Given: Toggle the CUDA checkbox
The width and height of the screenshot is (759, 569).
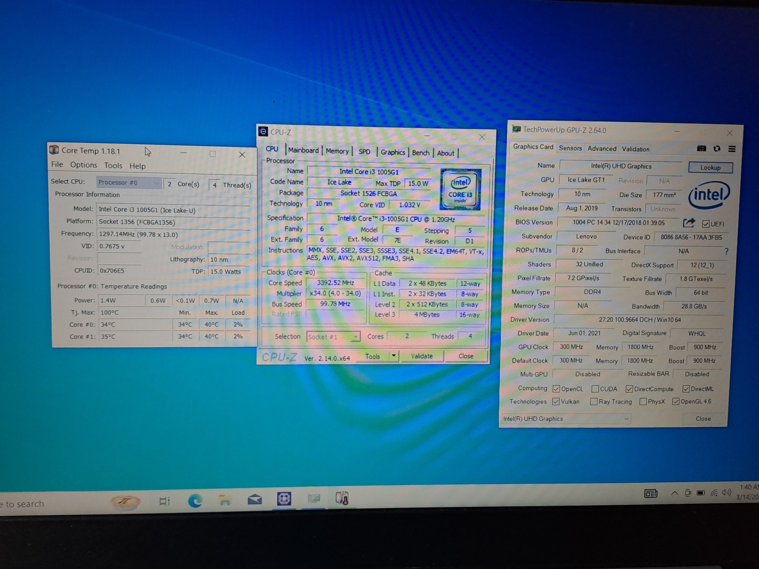Looking at the screenshot, I should point(595,389).
